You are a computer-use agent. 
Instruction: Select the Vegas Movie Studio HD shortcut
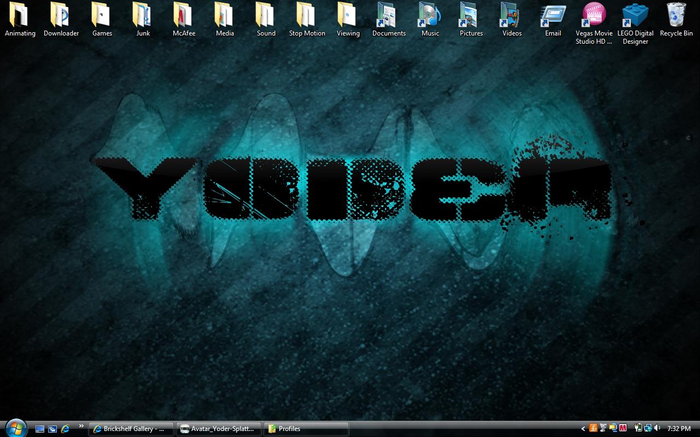594,23
